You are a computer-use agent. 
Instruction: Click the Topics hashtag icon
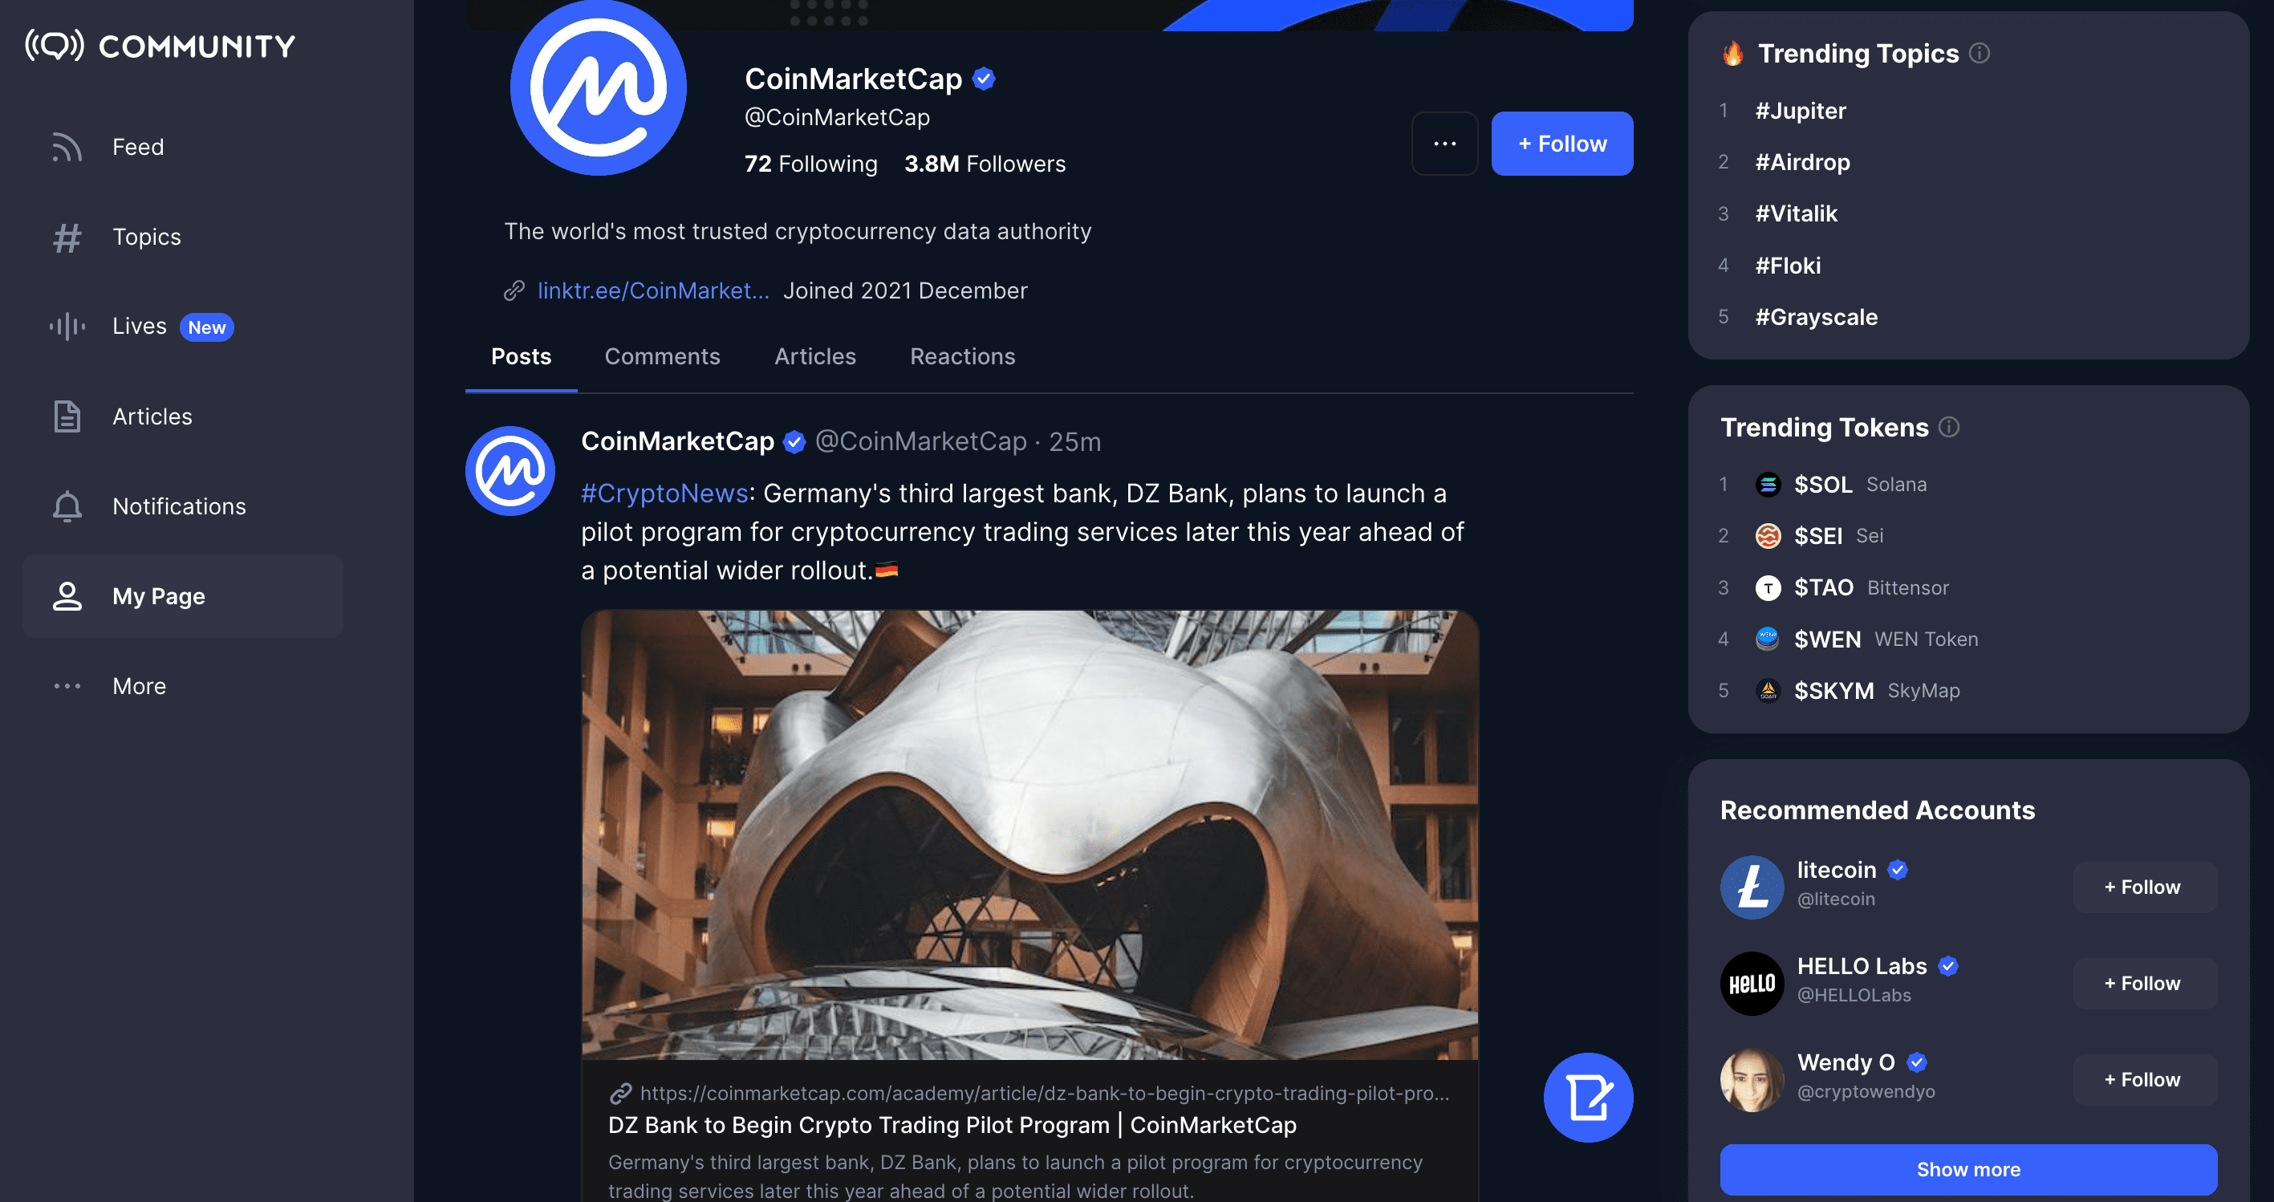(67, 238)
